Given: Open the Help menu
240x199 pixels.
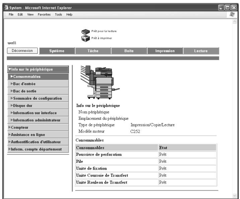Looking at the screenshot, I should tap(69, 14).
